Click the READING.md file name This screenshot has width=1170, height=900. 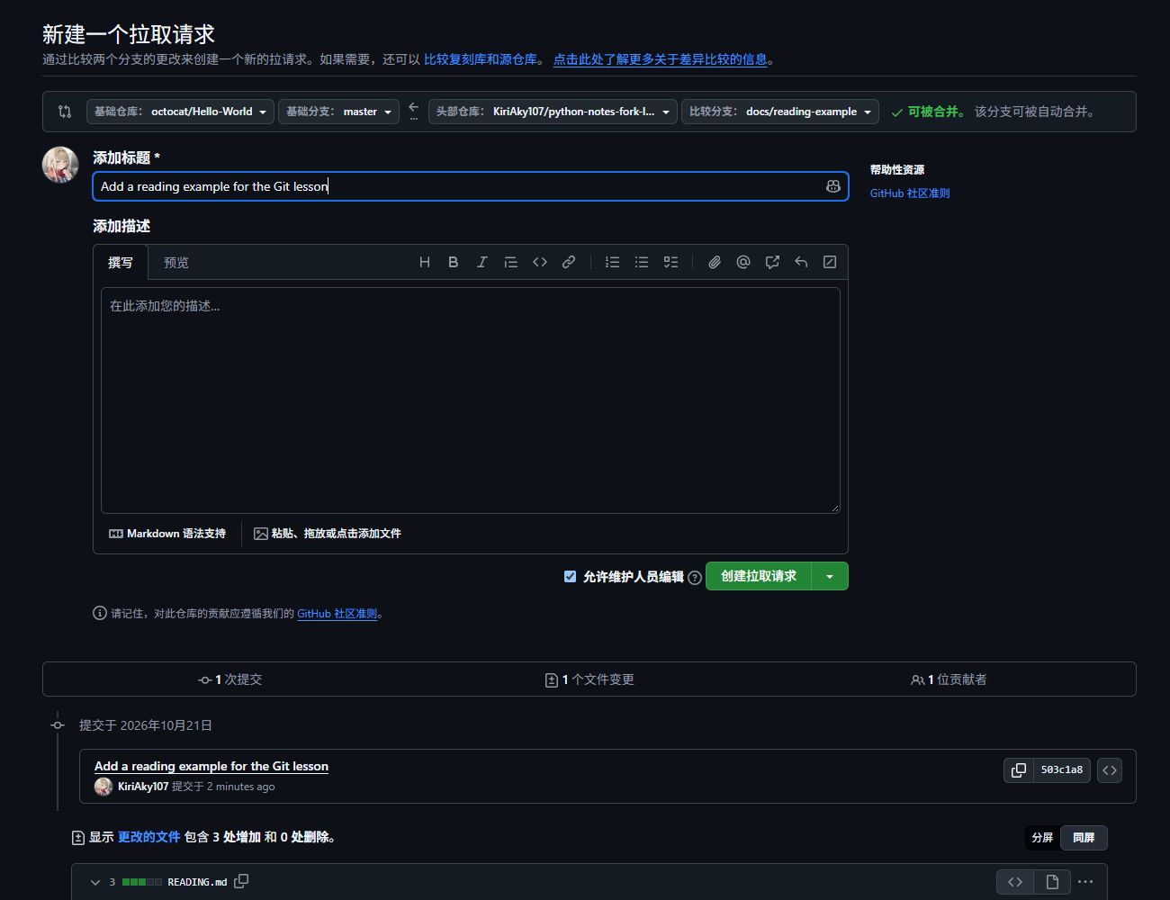tap(197, 882)
